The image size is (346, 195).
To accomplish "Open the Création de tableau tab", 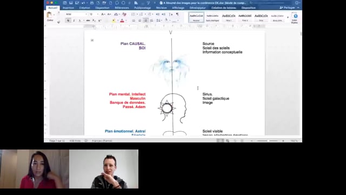I will tap(224, 8).
